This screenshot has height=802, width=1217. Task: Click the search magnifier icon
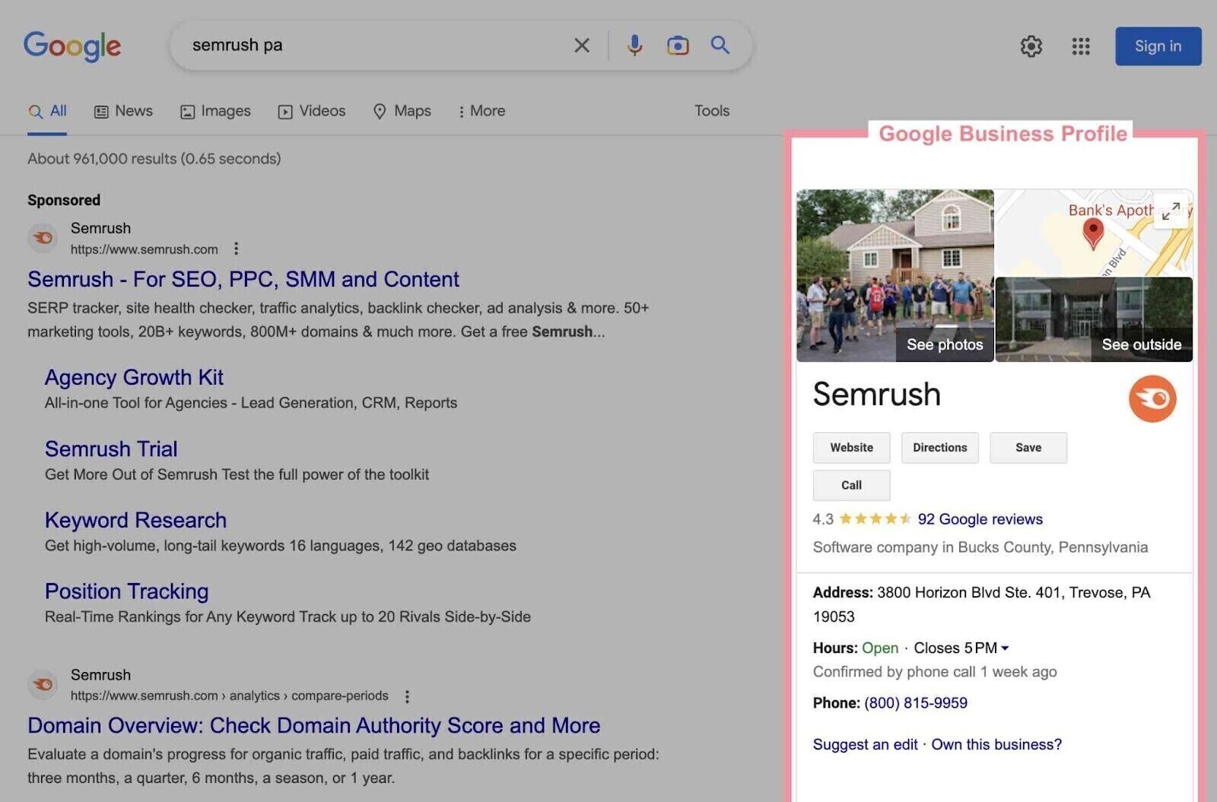719,46
